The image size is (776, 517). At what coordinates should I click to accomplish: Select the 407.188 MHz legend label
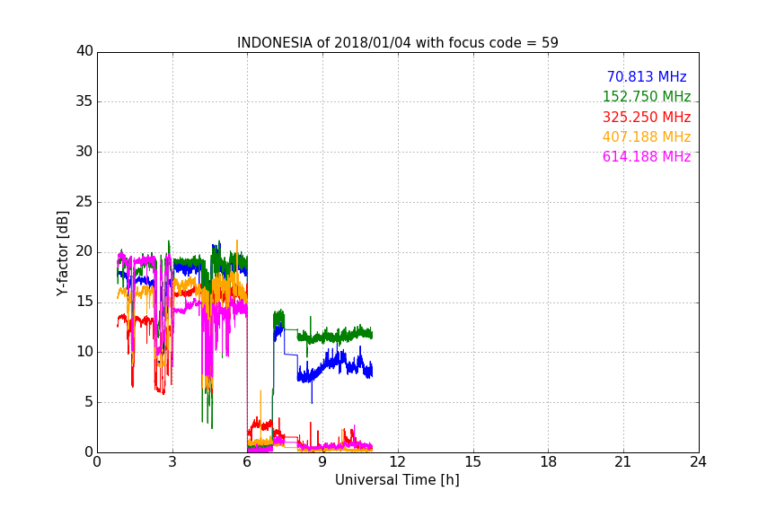pos(647,136)
